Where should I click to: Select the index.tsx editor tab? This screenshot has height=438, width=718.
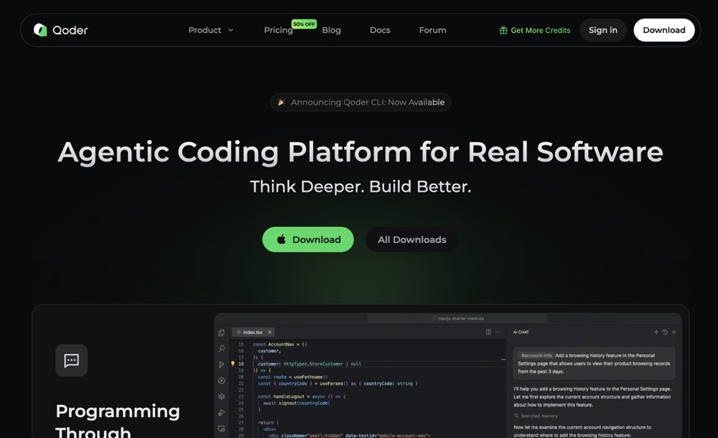[x=253, y=332]
